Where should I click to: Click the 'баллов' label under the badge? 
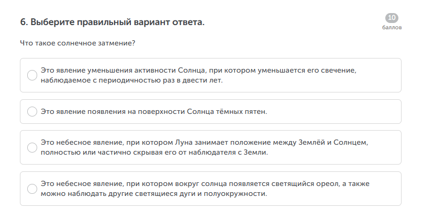[392, 28]
